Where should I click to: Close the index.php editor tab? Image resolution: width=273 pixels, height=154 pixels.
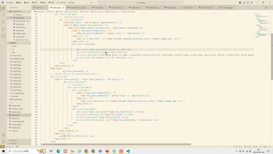[63, 8]
